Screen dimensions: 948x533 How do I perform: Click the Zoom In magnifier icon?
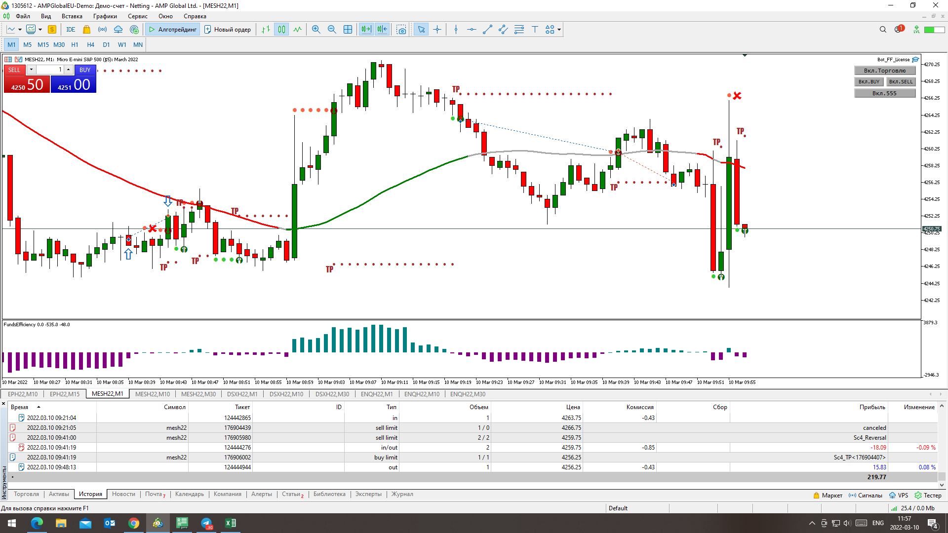click(x=316, y=30)
